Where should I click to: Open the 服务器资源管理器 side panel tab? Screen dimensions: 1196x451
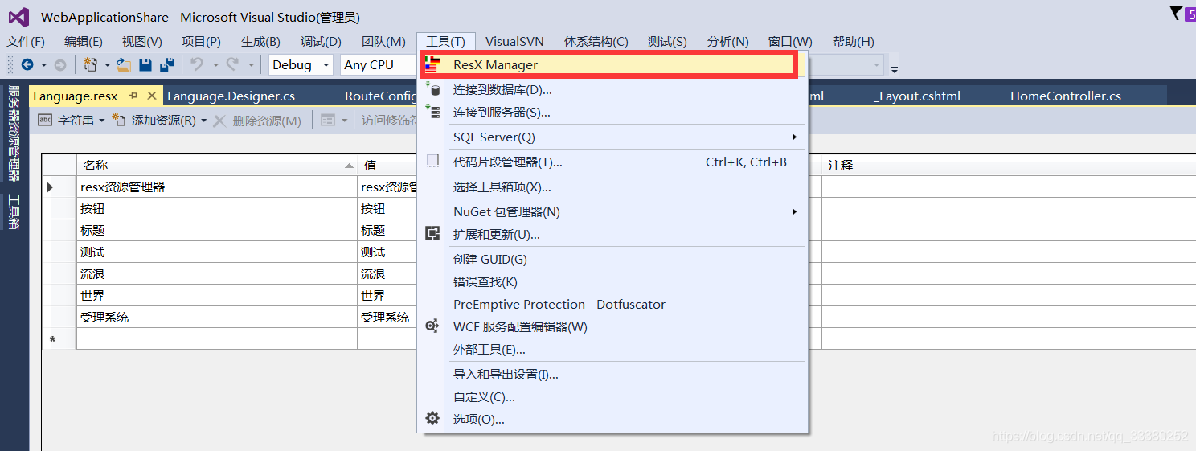[x=14, y=133]
